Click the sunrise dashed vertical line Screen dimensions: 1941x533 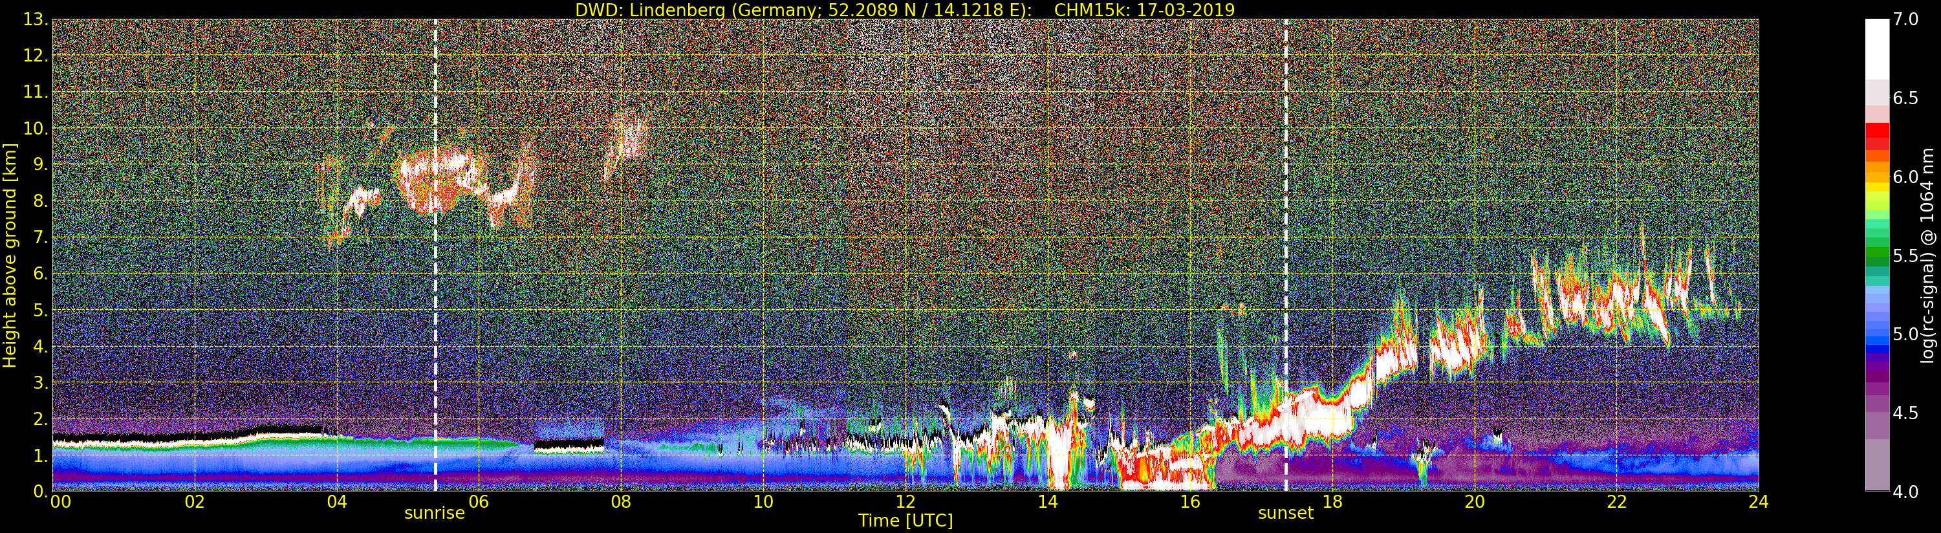[435, 256]
